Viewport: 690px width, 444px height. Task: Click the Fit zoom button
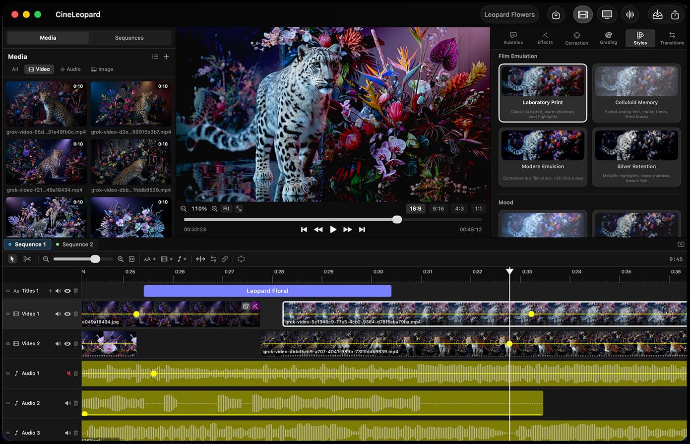click(226, 208)
